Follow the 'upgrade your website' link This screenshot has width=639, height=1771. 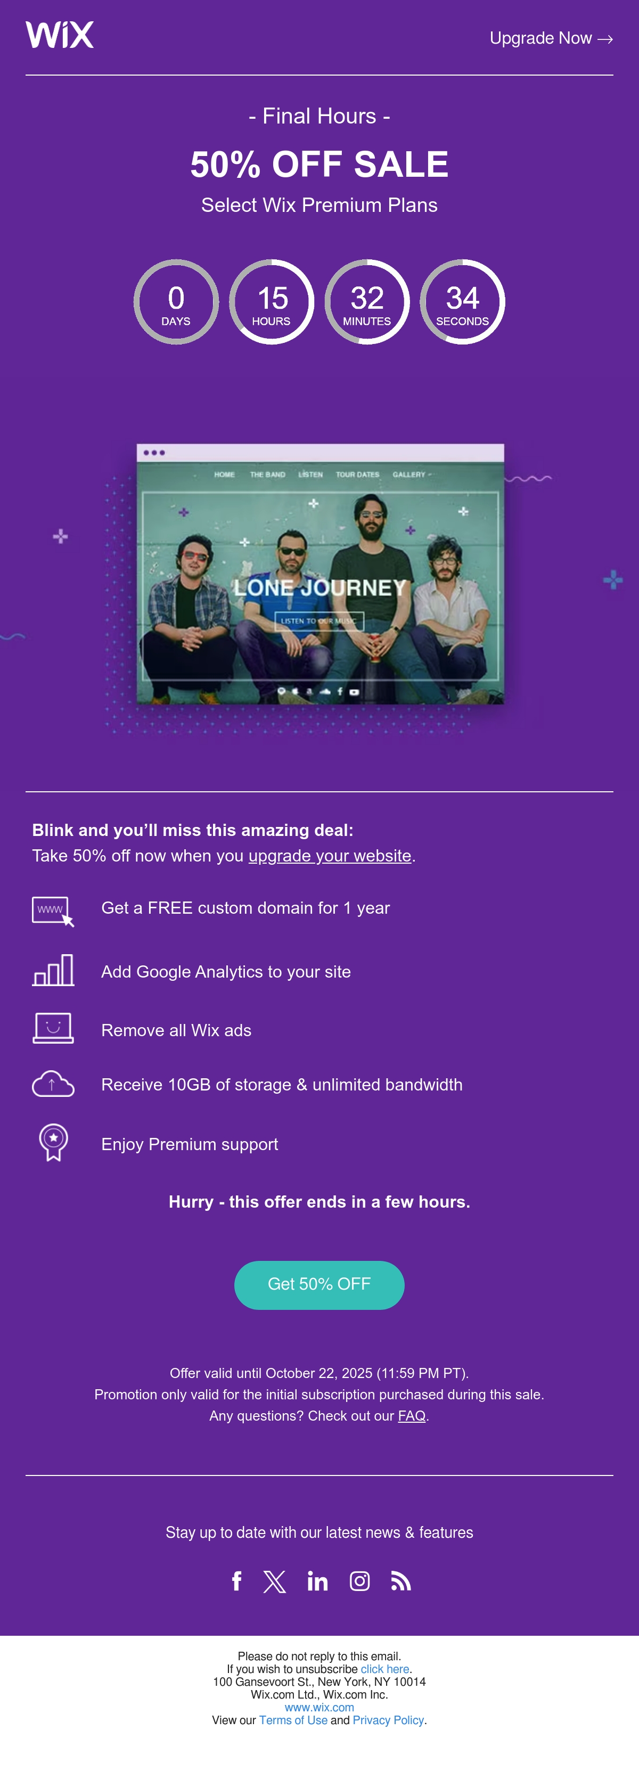[330, 856]
